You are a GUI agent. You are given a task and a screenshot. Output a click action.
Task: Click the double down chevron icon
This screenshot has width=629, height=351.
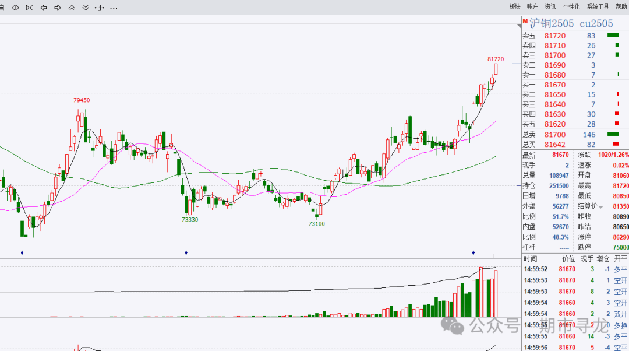tap(86, 8)
